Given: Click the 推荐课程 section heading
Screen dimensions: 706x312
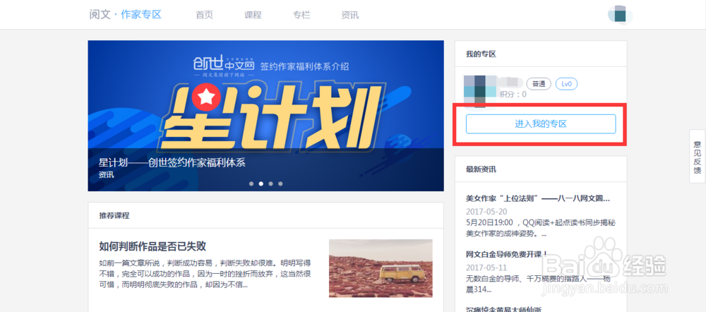Looking at the screenshot, I should tap(114, 216).
